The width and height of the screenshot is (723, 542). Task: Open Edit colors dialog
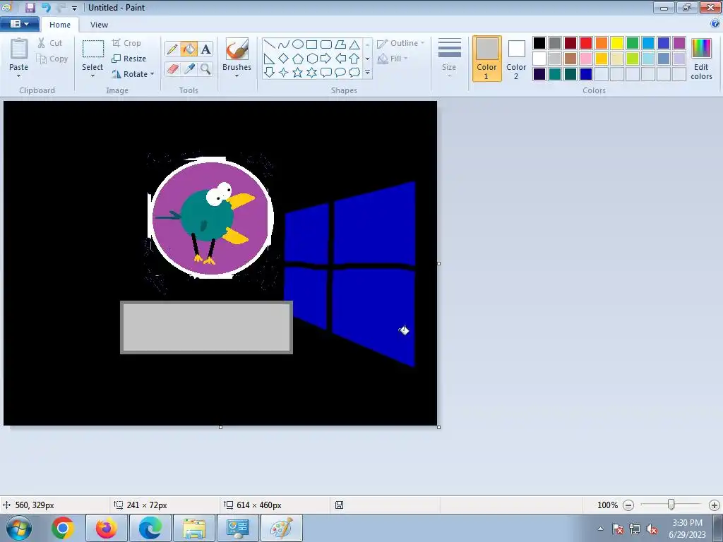[x=701, y=59]
